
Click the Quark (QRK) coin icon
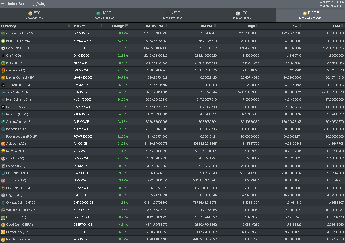3,159
